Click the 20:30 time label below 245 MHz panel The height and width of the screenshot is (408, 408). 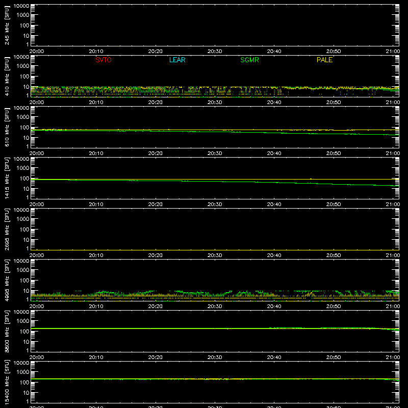215,52
